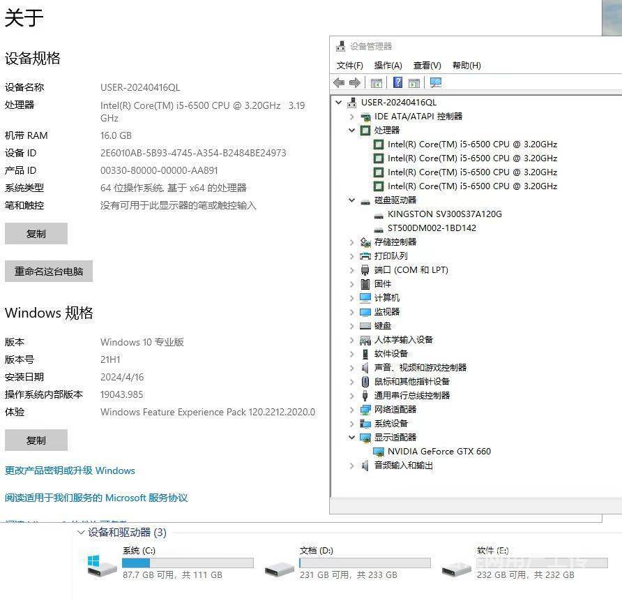Viewport: 622px width, 601px height.
Task: Toggle the action pane toolbar icon
Action: point(414,83)
